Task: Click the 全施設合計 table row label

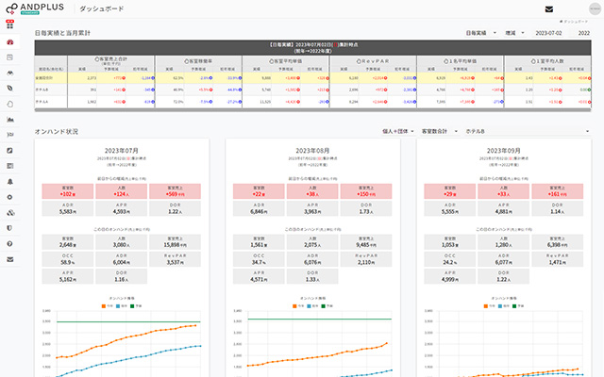Action: pos(44,77)
